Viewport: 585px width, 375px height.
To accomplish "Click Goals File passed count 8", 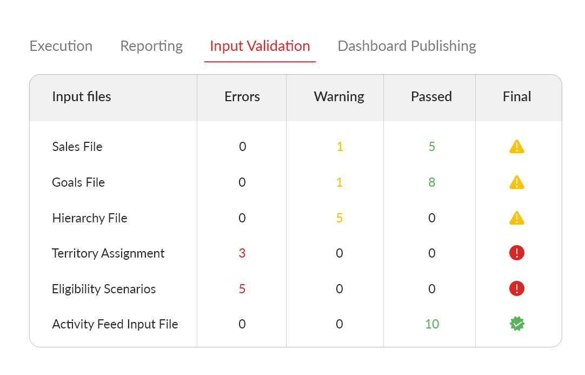I will coord(431,182).
